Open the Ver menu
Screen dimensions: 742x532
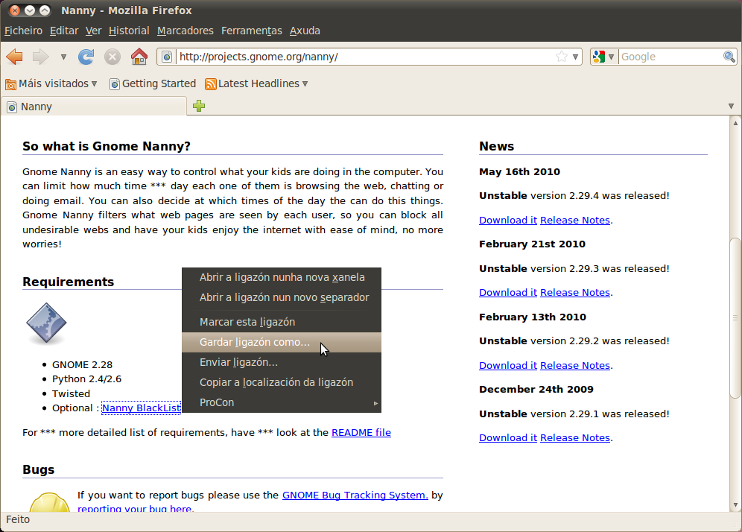[94, 31]
